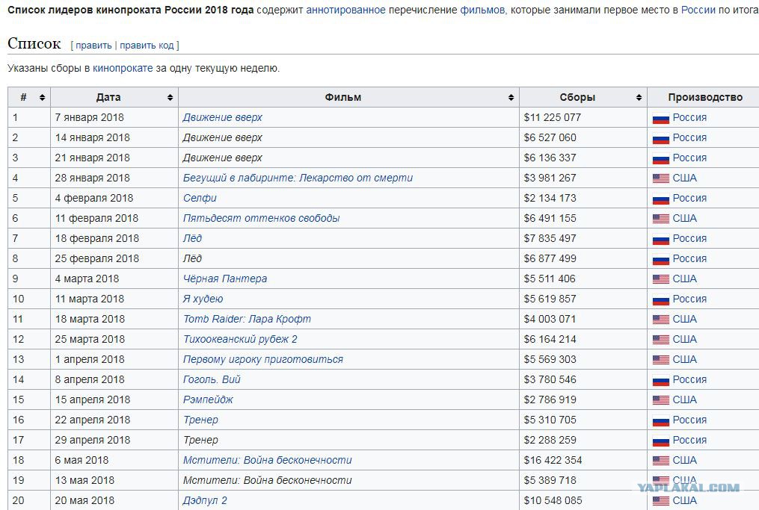
Task: Open Мстители: Война бесконечности link row 18
Action: point(267,460)
